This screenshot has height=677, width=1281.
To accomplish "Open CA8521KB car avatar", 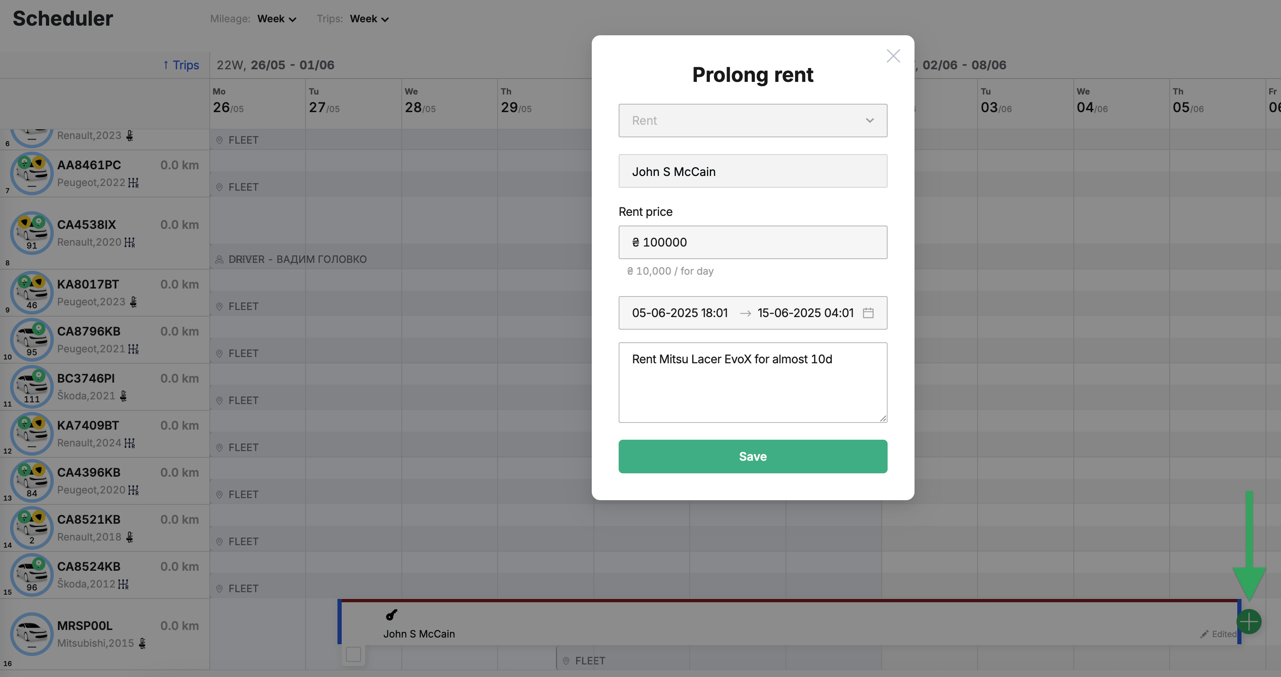I will (32, 528).
